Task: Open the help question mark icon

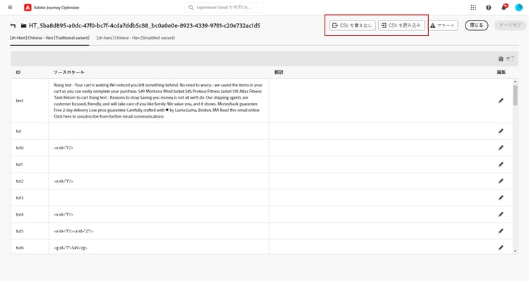Action: [489, 8]
